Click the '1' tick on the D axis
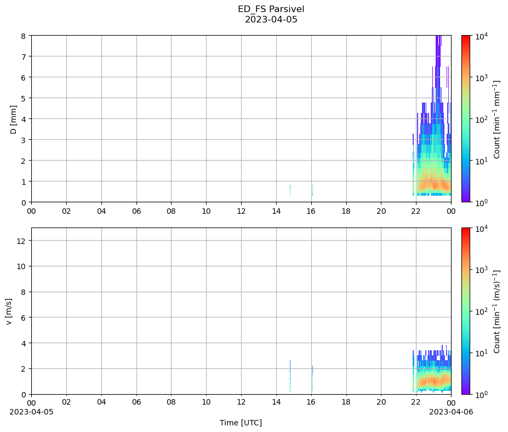This screenshot has width=508, height=432. click(24, 182)
